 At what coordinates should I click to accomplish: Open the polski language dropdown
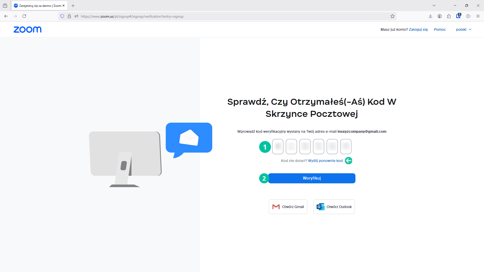[x=464, y=29]
